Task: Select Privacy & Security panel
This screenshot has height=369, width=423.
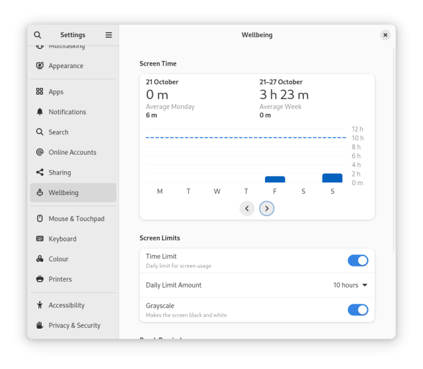Action: (73, 325)
